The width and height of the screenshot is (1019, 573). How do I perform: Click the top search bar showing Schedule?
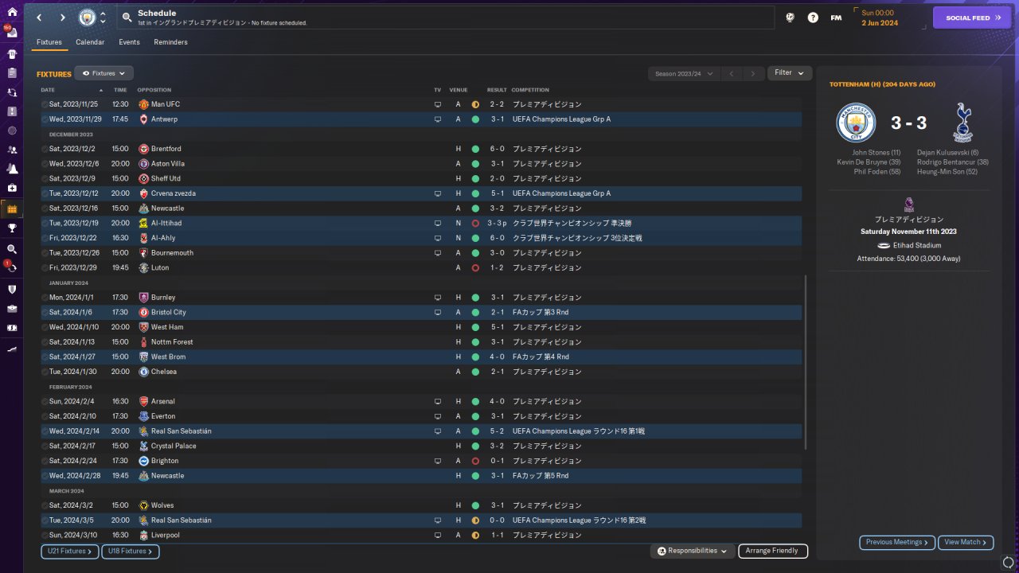[x=446, y=18]
